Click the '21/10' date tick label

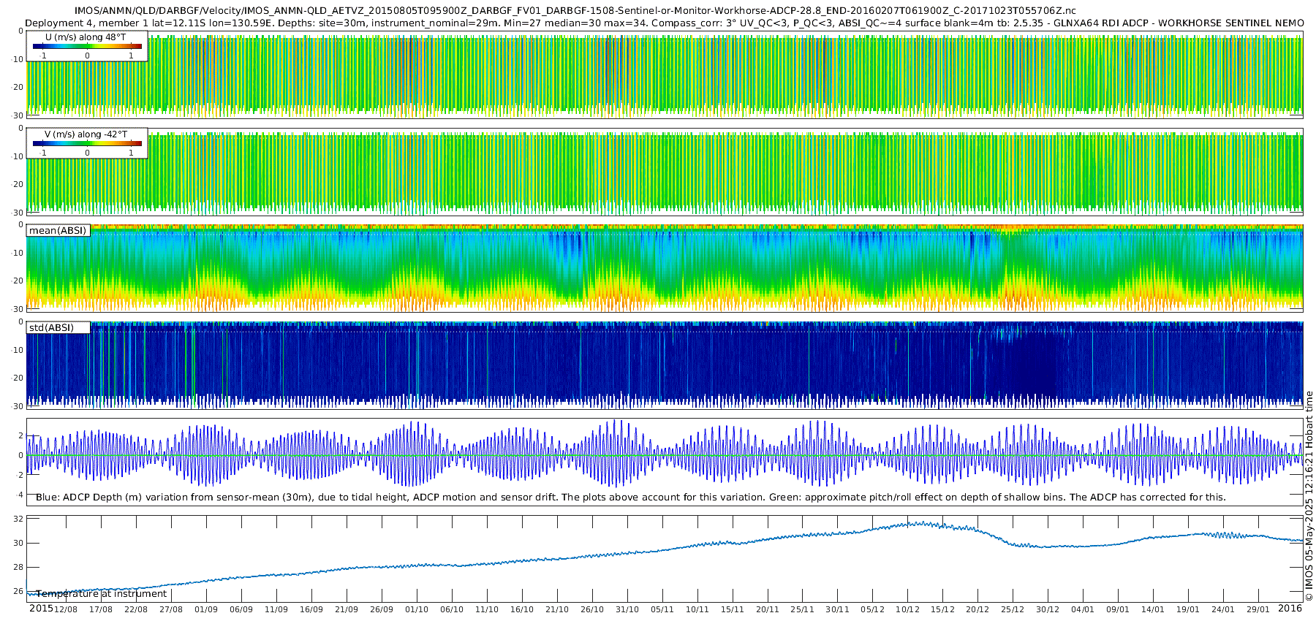557,609
